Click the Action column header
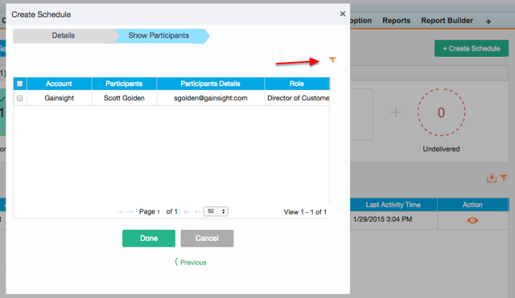Image resolution: width=515 pixels, height=298 pixels. [472, 205]
